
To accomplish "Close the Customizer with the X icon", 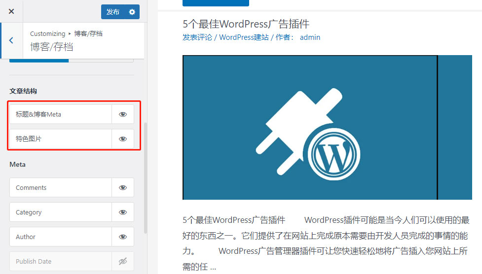I will [11, 11].
